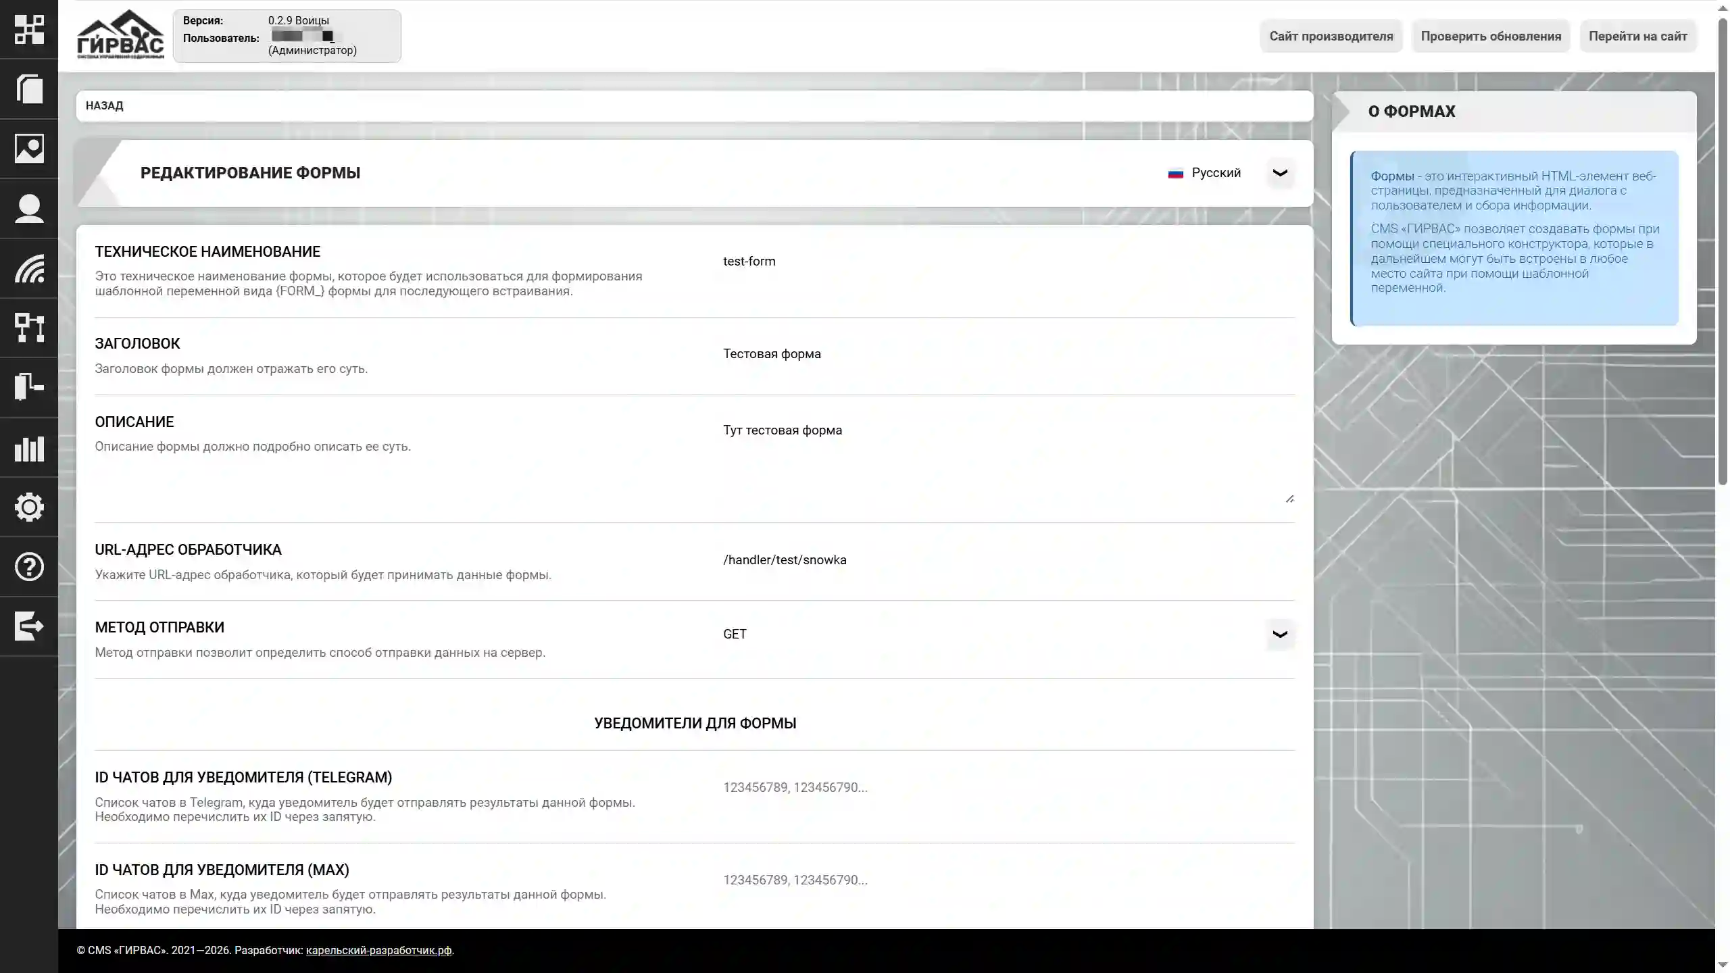This screenshot has height=973, width=1730.
Task: Select the RSS feed sidebar icon
Action: click(x=30, y=269)
